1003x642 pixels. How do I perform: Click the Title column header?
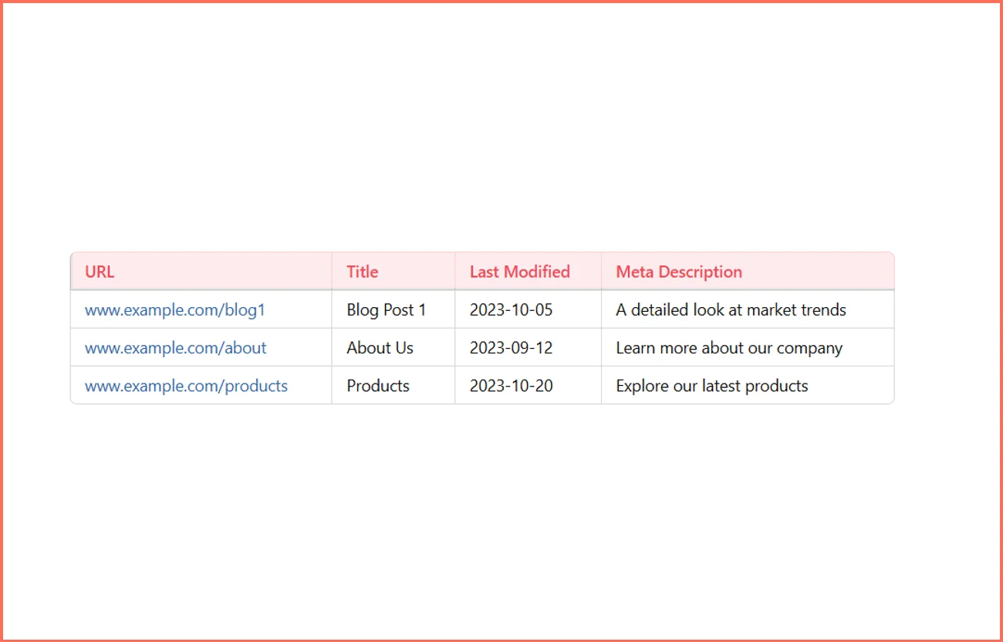tap(362, 272)
